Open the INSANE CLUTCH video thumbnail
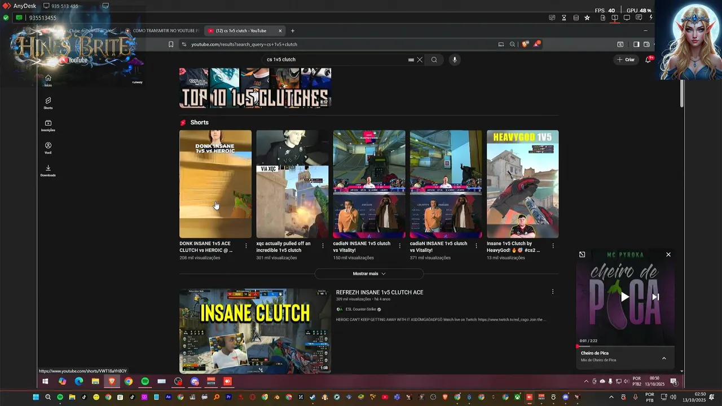The height and width of the screenshot is (406, 722). (x=255, y=331)
